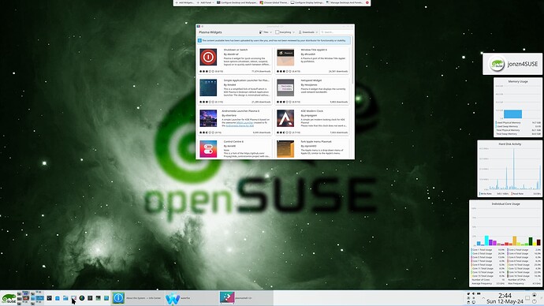
Task: Click the star rating of Shutdown or Switch
Action: [x=207, y=72]
